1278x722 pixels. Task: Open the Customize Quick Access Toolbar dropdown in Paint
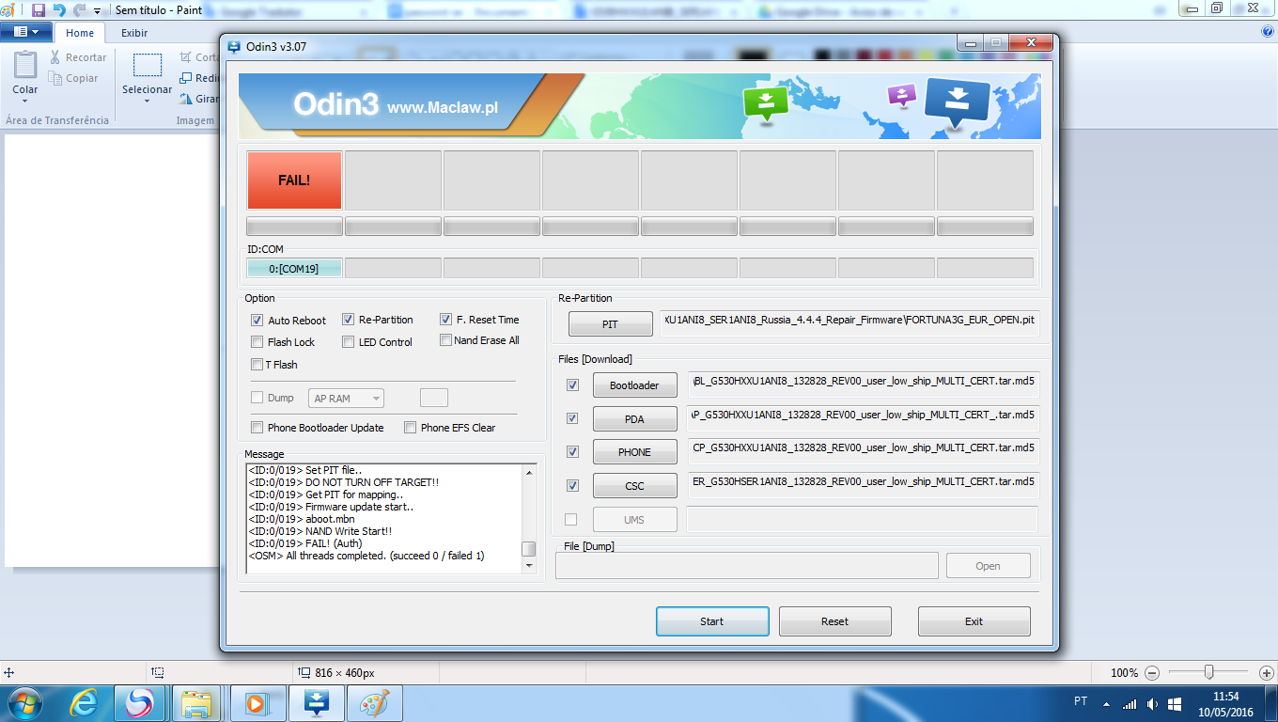pyautogui.click(x=97, y=10)
